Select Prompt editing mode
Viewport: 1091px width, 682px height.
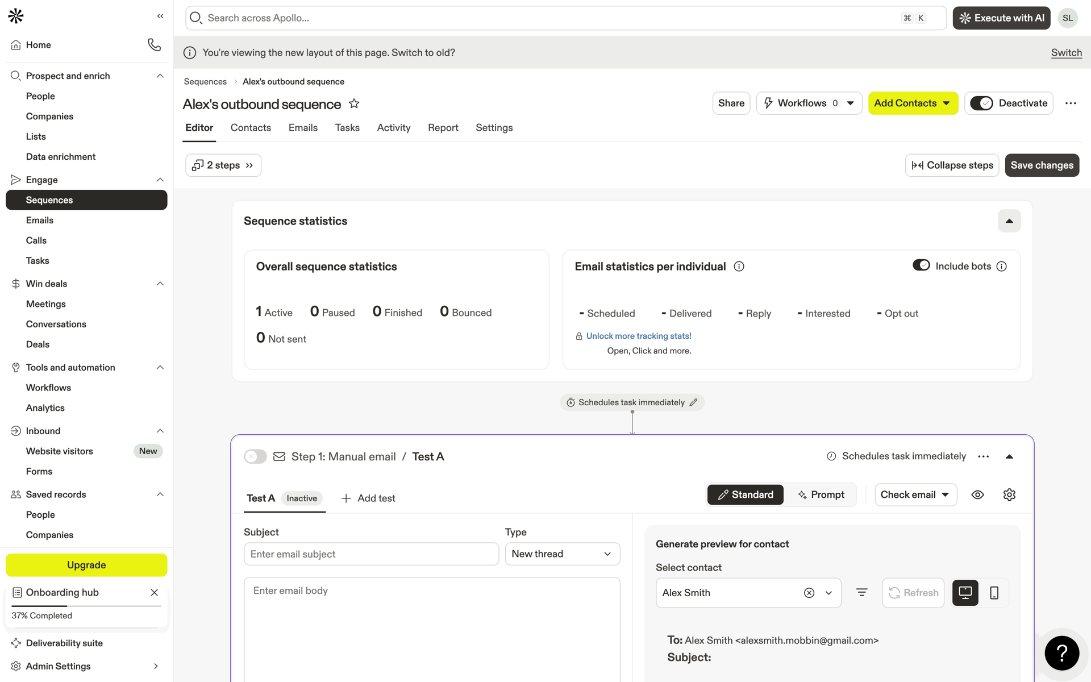[x=821, y=495]
